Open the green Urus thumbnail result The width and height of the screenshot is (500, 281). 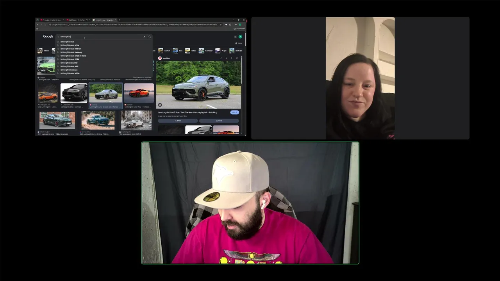click(46, 66)
